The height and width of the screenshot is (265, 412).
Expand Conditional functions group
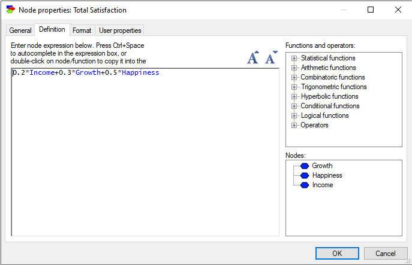click(294, 106)
